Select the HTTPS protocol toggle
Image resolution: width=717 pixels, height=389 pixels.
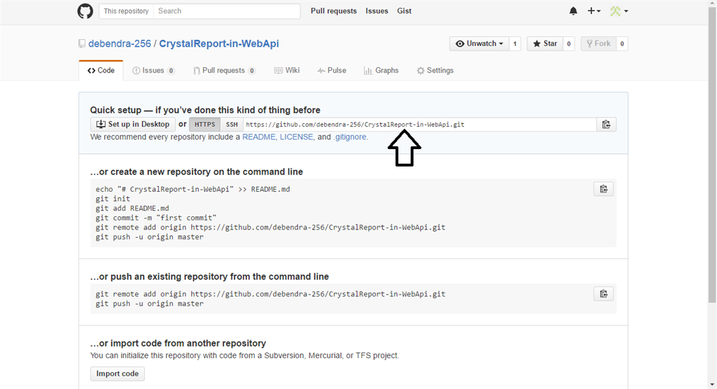tap(205, 125)
